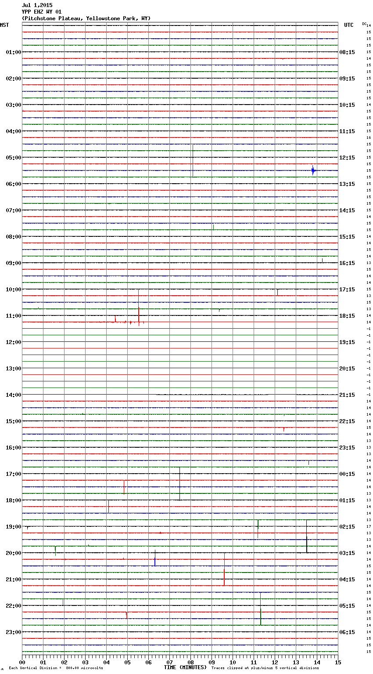Click the 17:15 UTC time label
373x674 pixels.
click(347, 290)
